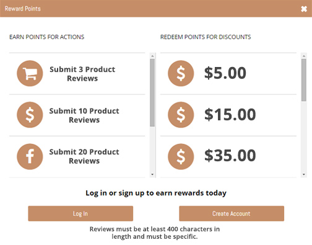
Task: Choose the $35.00 discount reward
Action: [x=228, y=157]
